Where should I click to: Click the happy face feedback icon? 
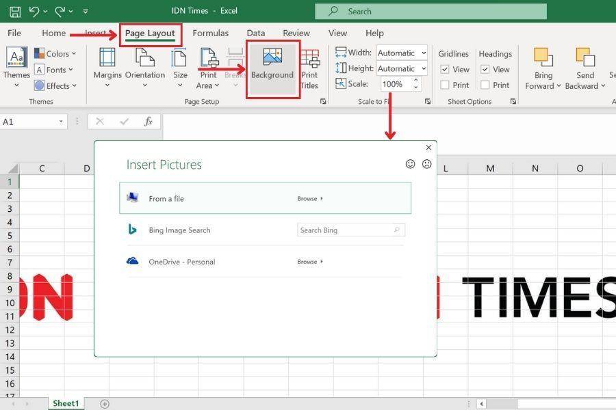coord(410,164)
